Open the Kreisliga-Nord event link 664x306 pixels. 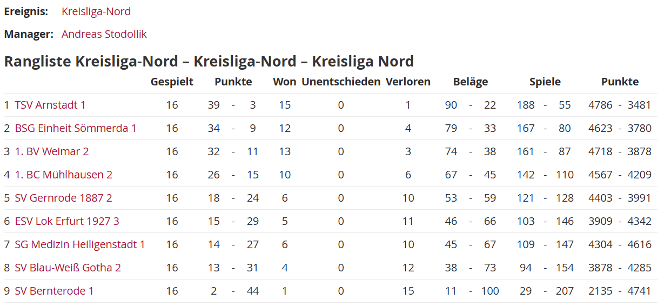click(96, 11)
